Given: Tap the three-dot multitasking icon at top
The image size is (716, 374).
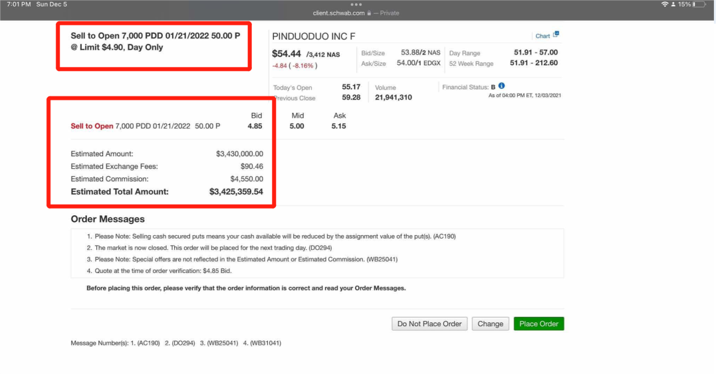Looking at the screenshot, I should (357, 5).
